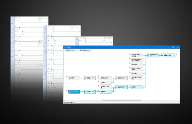This screenshot has height=124, width=192.
Task: Click the second toolbar button beside 显示切换
Action: 85,50
